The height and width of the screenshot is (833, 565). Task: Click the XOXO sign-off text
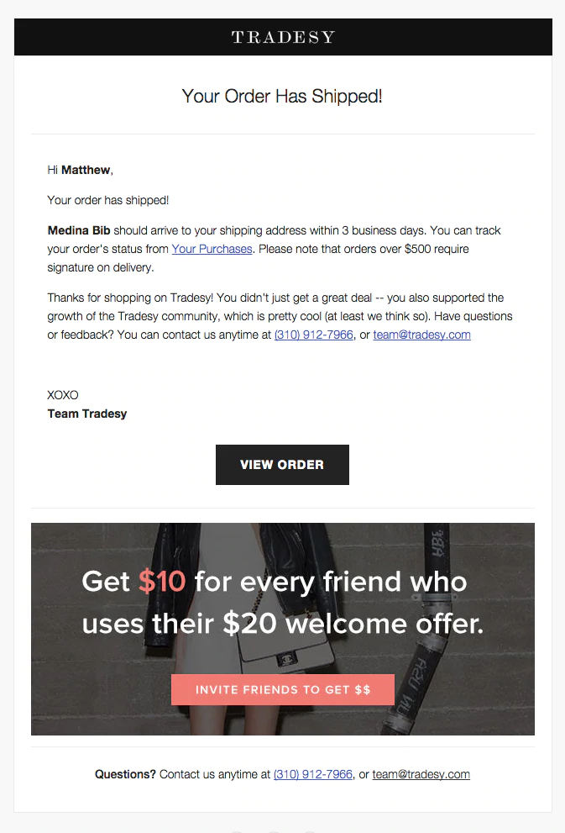coord(63,395)
